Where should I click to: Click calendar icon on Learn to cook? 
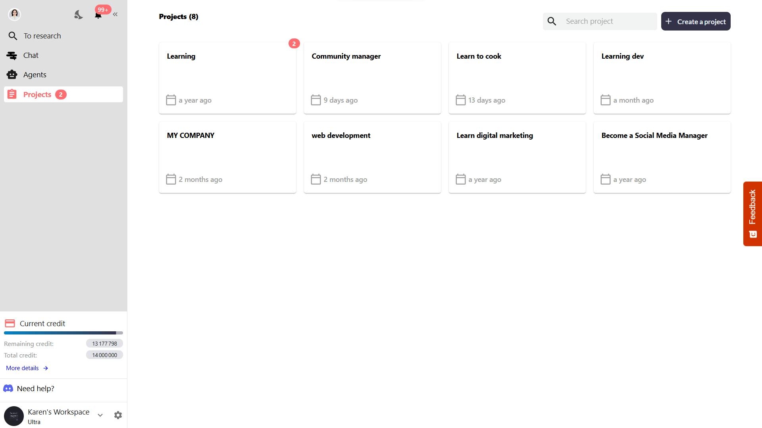460,100
